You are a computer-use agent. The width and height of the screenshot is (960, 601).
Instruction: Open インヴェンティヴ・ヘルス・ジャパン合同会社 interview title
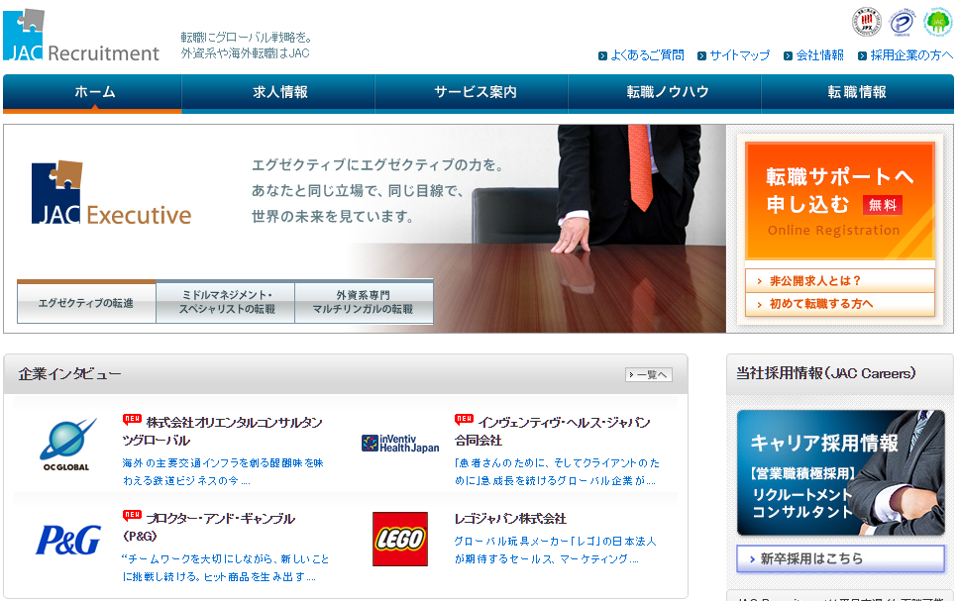(552, 432)
